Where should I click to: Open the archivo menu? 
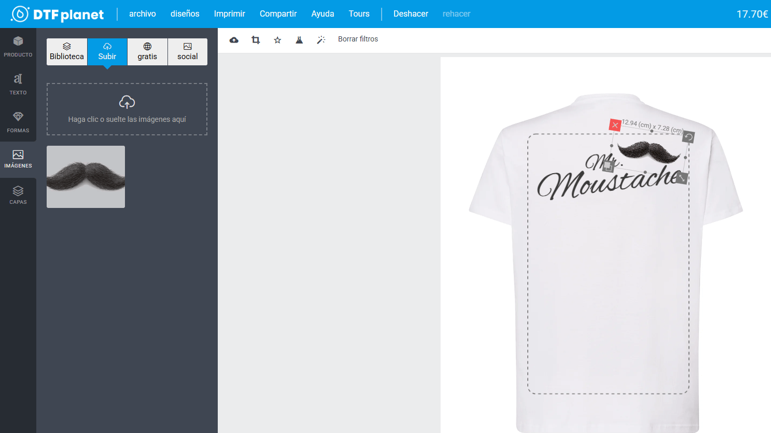(x=143, y=14)
